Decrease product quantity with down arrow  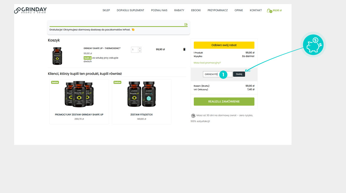pos(140,51)
